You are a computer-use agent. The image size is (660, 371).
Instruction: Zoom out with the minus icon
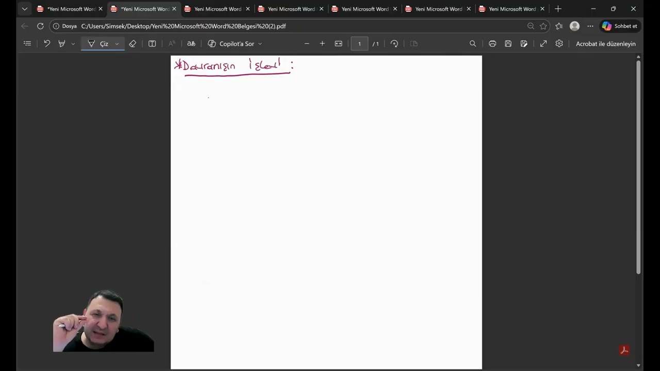(307, 44)
